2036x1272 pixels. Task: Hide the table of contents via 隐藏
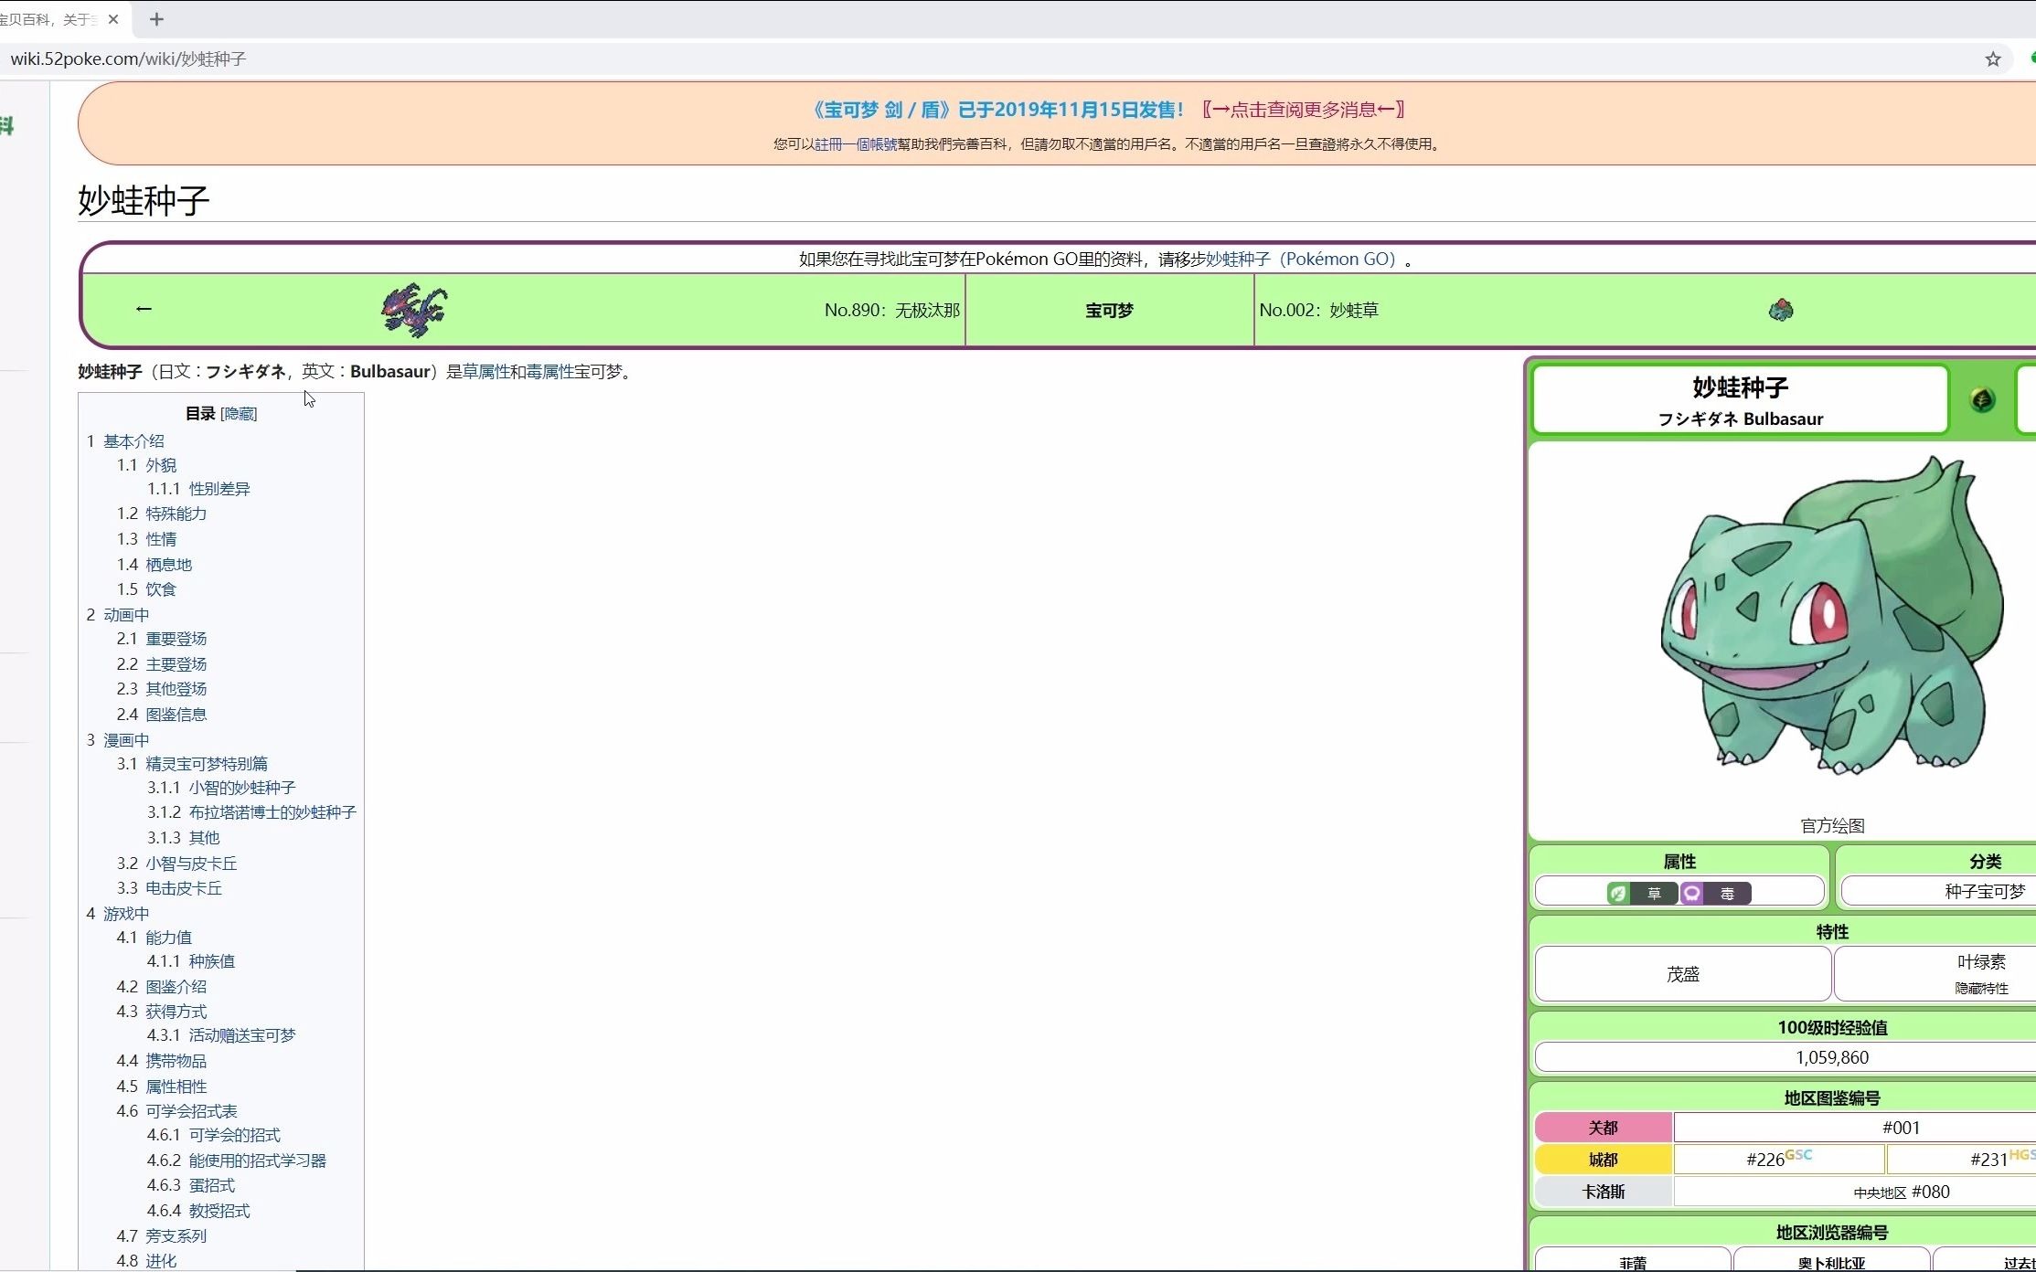[x=240, y=414]
